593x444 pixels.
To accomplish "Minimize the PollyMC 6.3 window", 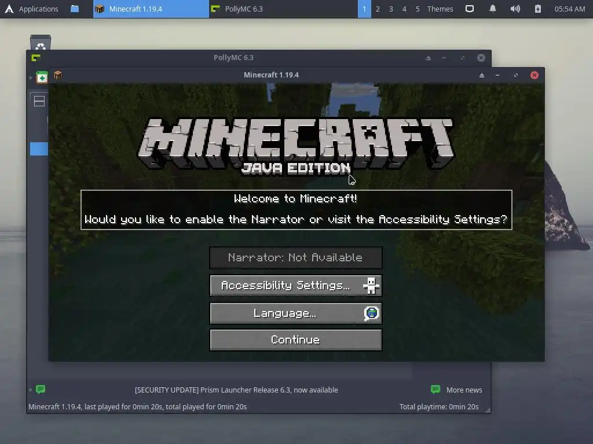I will point(444,58).
